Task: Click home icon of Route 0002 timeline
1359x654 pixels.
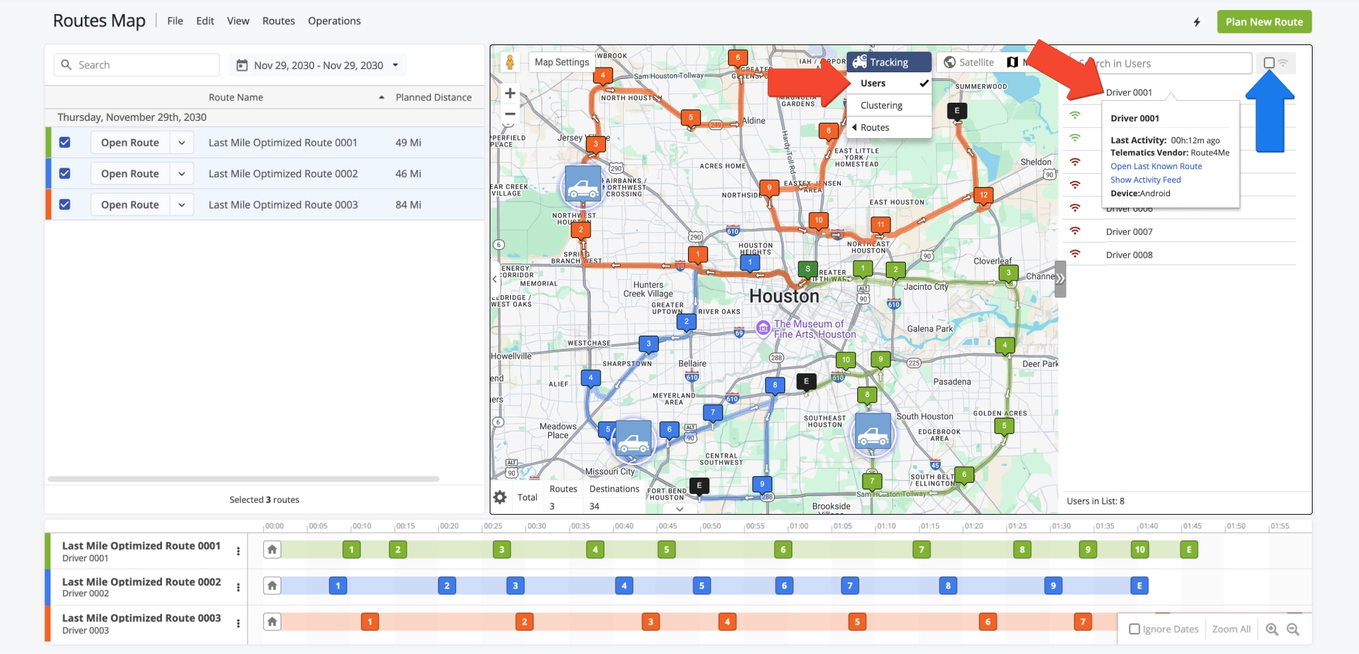Action: (x=272, y=586)
